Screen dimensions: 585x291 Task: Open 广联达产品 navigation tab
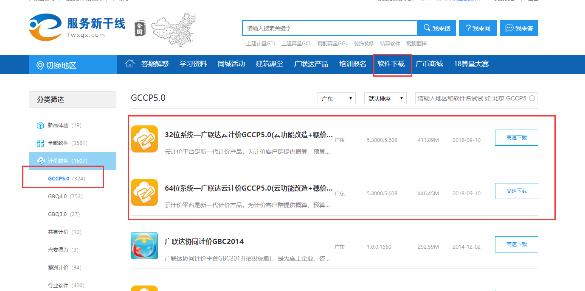311,64
